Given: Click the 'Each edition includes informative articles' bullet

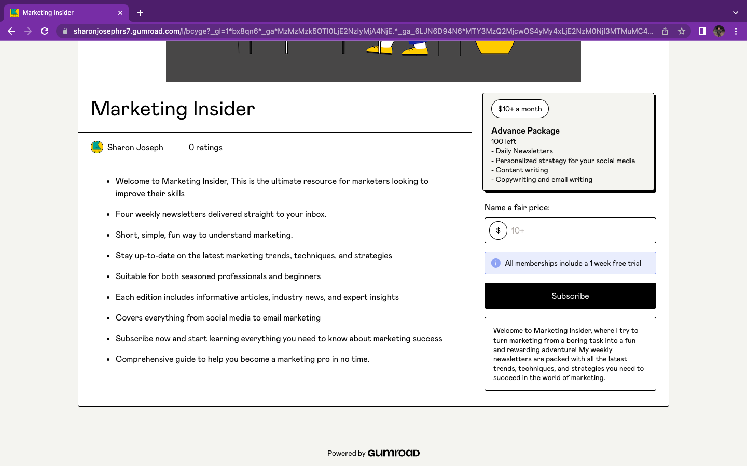Looking at the screenshot, I should click(257, 297).
